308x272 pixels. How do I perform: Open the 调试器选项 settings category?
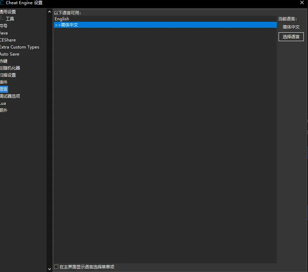click(10, 96)
